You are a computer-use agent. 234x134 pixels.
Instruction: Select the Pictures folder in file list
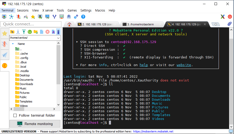(22, 93)
